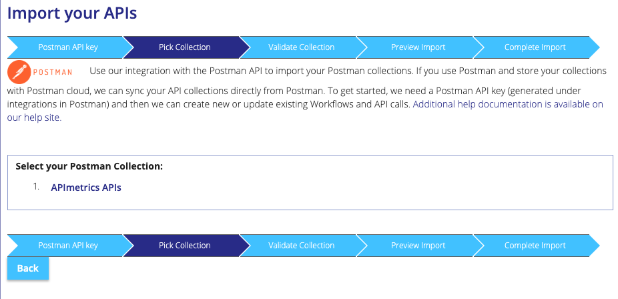
Task: Select top Postman API key step
Action: [x=67, y=47]
